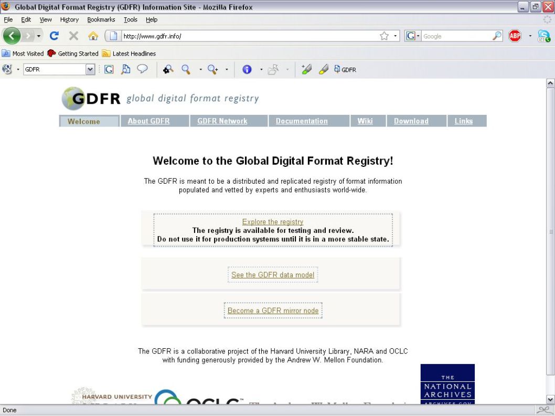Open the search engine selector dropdown
555x416 pixels.
412,36
